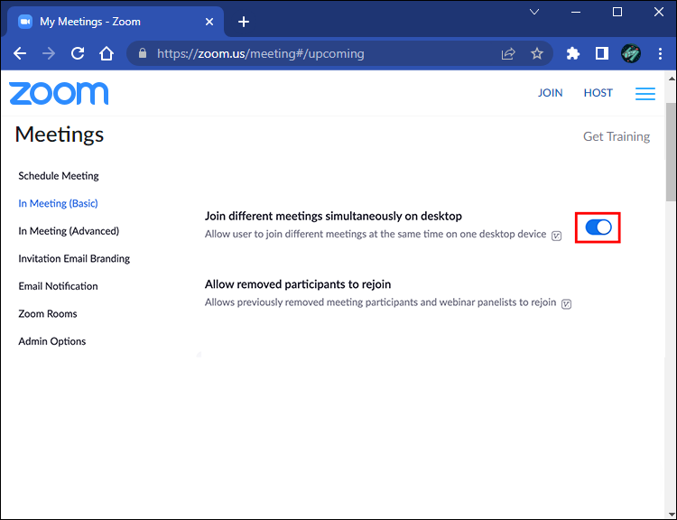Open the hamburger menu next to HOST
This screenshot has height=520, width=677.
645,94
